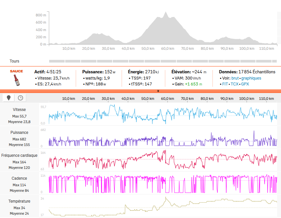The image size is (281, 218).
Task: Click the Température chart label
Action: point(19,201)
